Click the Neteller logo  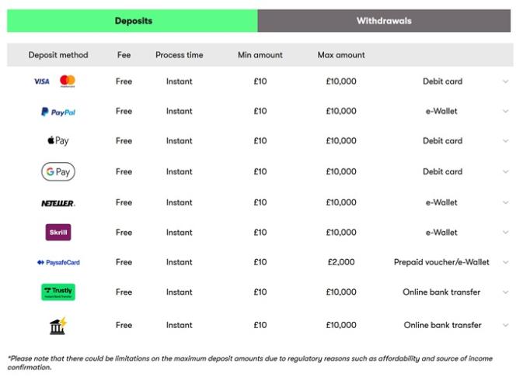(x=58, y=203)
